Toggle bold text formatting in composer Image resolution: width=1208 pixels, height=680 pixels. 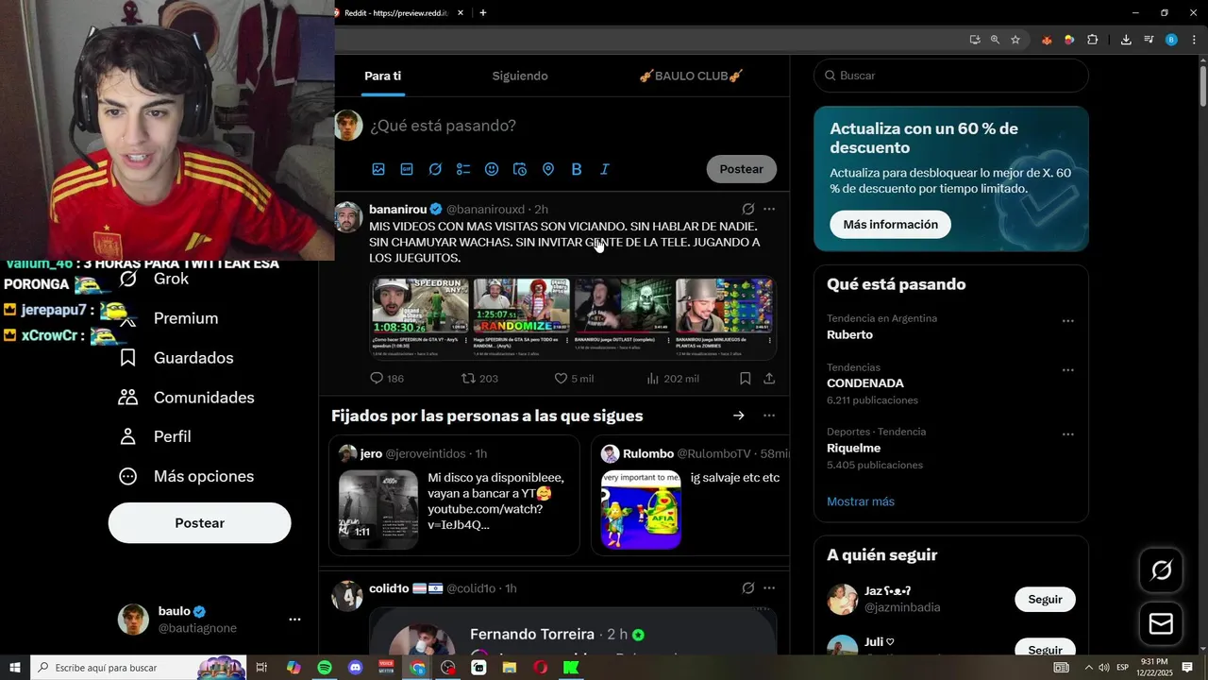coord(577,169)
